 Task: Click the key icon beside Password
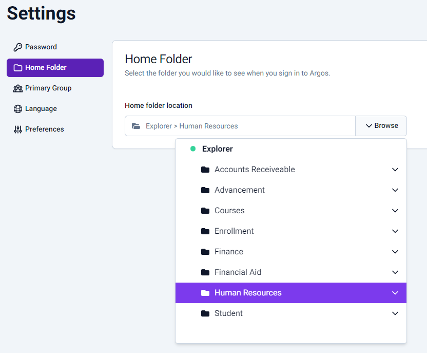[x=17, y=47]
